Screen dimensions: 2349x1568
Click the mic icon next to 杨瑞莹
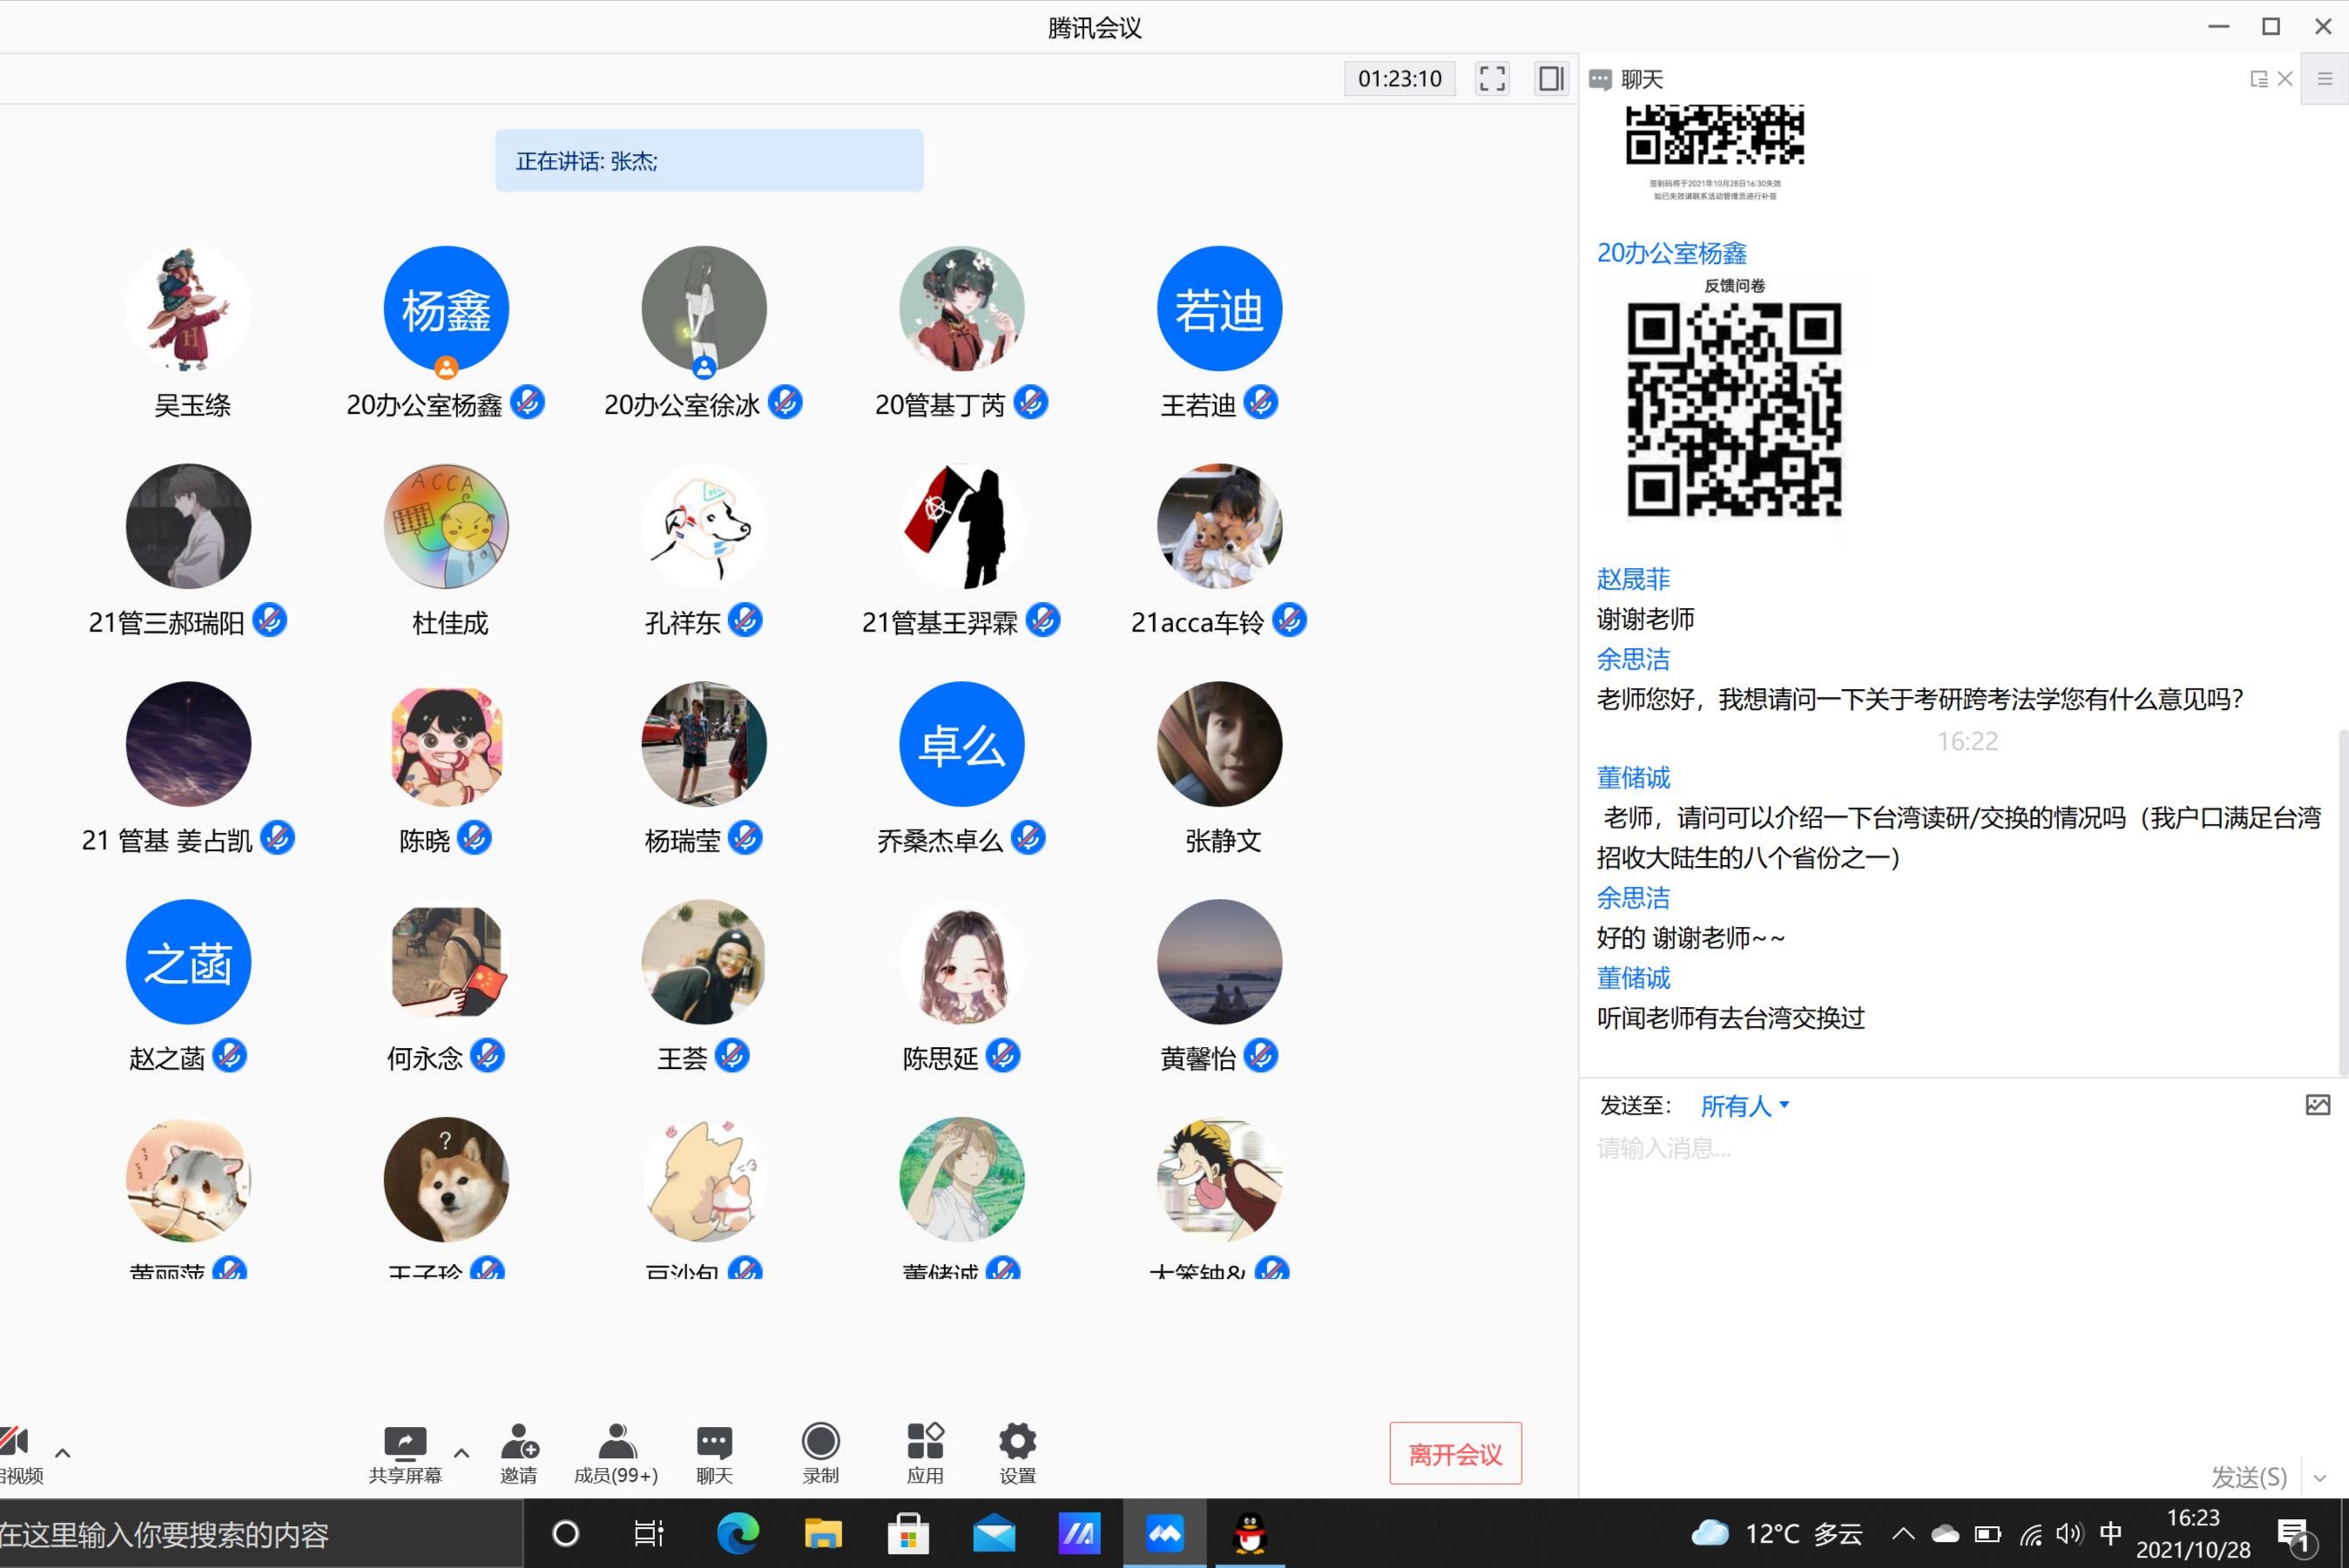click(745, 838)
